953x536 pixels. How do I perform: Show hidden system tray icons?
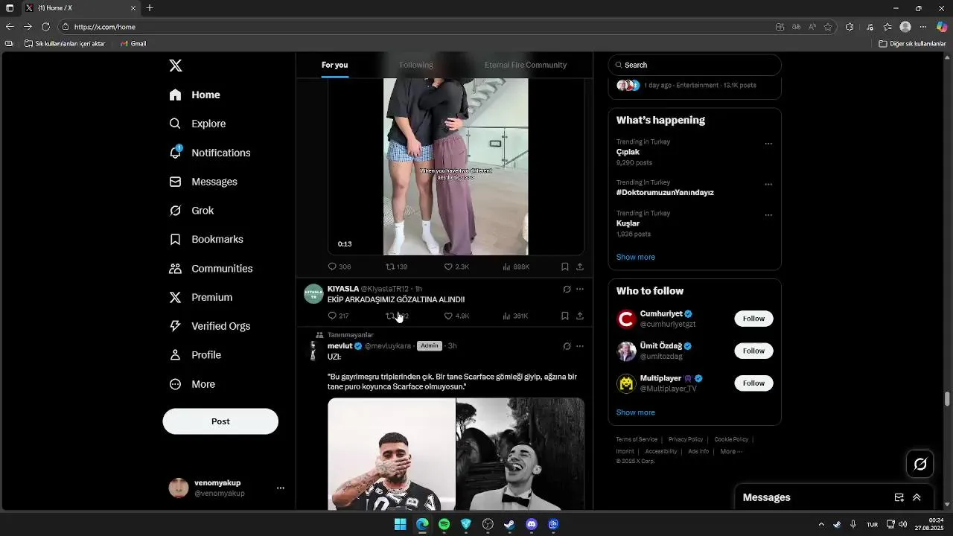[x=821, y=524]
